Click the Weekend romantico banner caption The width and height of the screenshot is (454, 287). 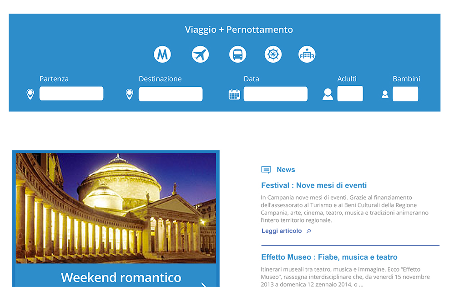[121, 277]
